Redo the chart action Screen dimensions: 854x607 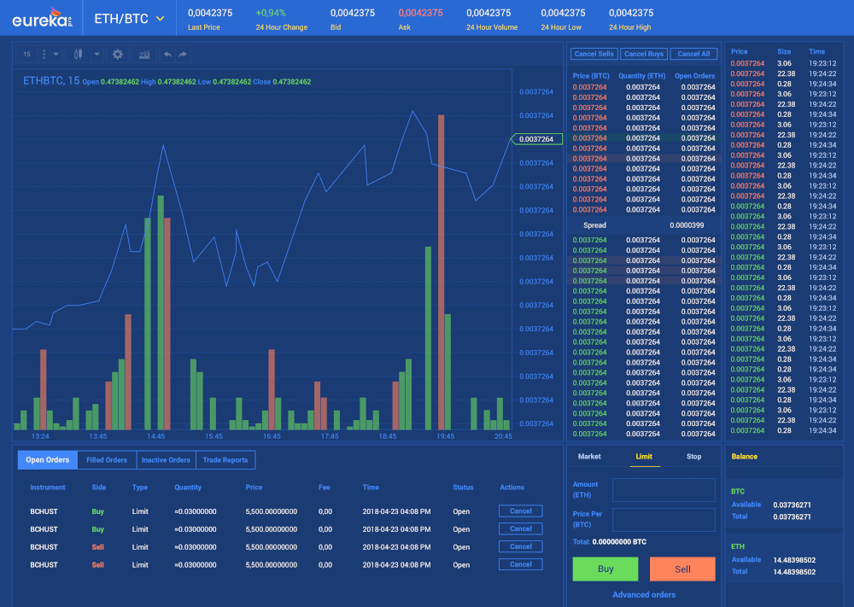pyautogui.click(x=183, y=54)
